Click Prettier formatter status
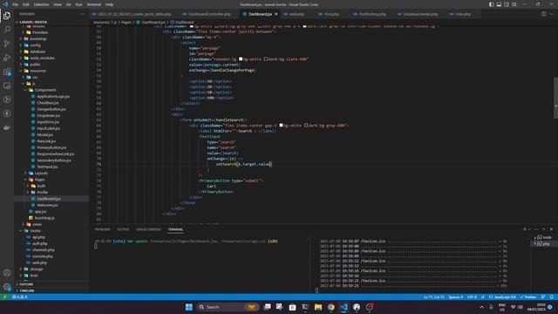The image size is (558, 314). 528,297
